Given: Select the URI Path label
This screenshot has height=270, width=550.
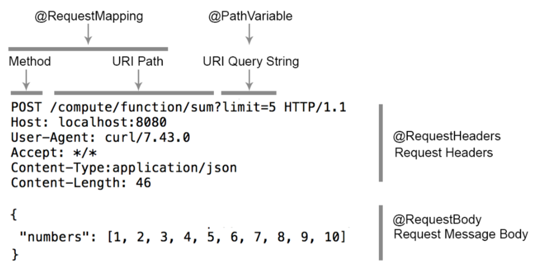Looking at the screenshot, I should coord(138,62).
